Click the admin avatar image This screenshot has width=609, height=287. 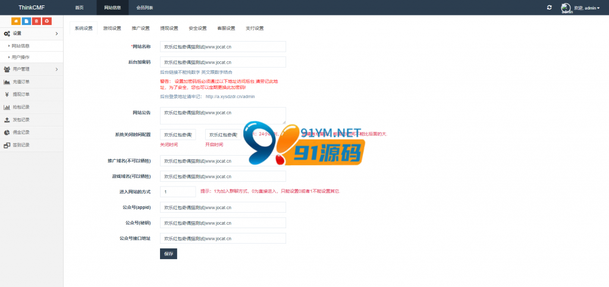click(566, 8)
